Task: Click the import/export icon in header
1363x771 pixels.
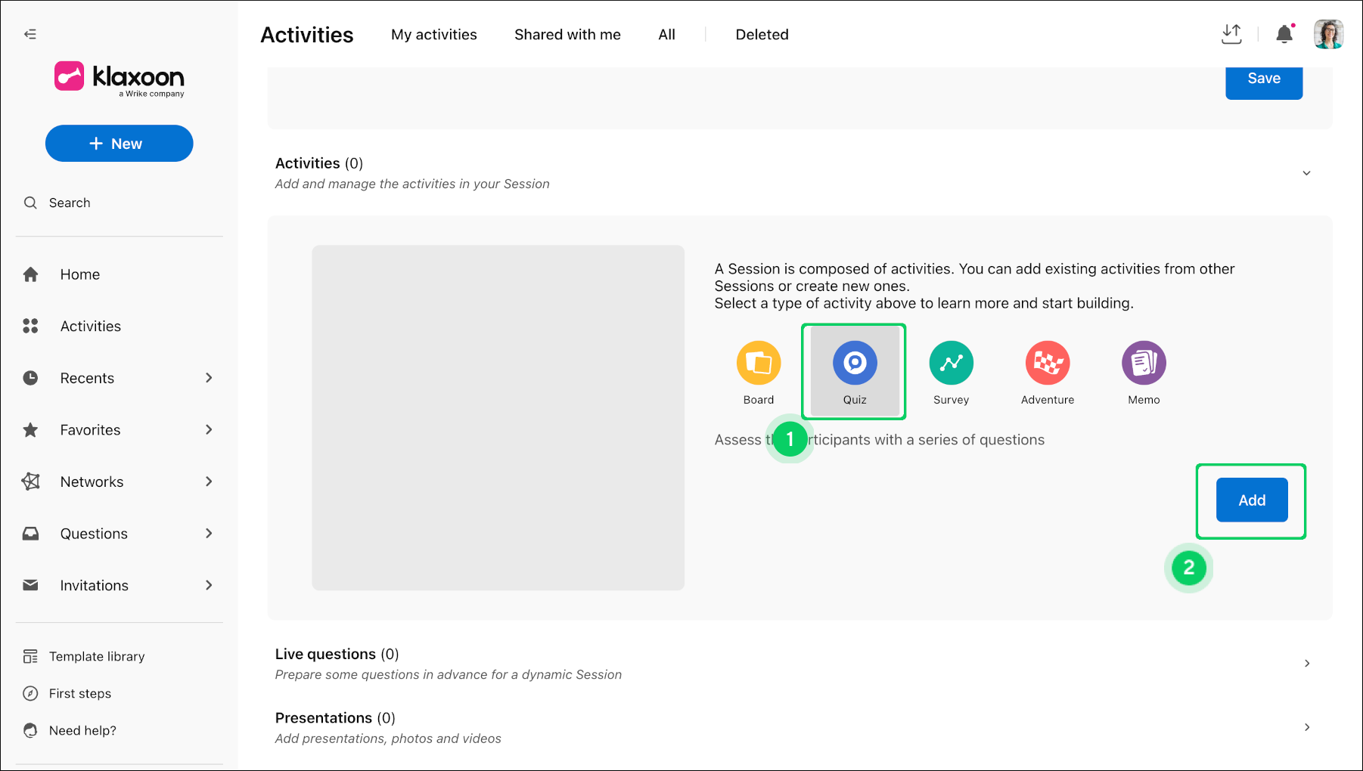Action: pyautogui.click(x=1231, y=34)
